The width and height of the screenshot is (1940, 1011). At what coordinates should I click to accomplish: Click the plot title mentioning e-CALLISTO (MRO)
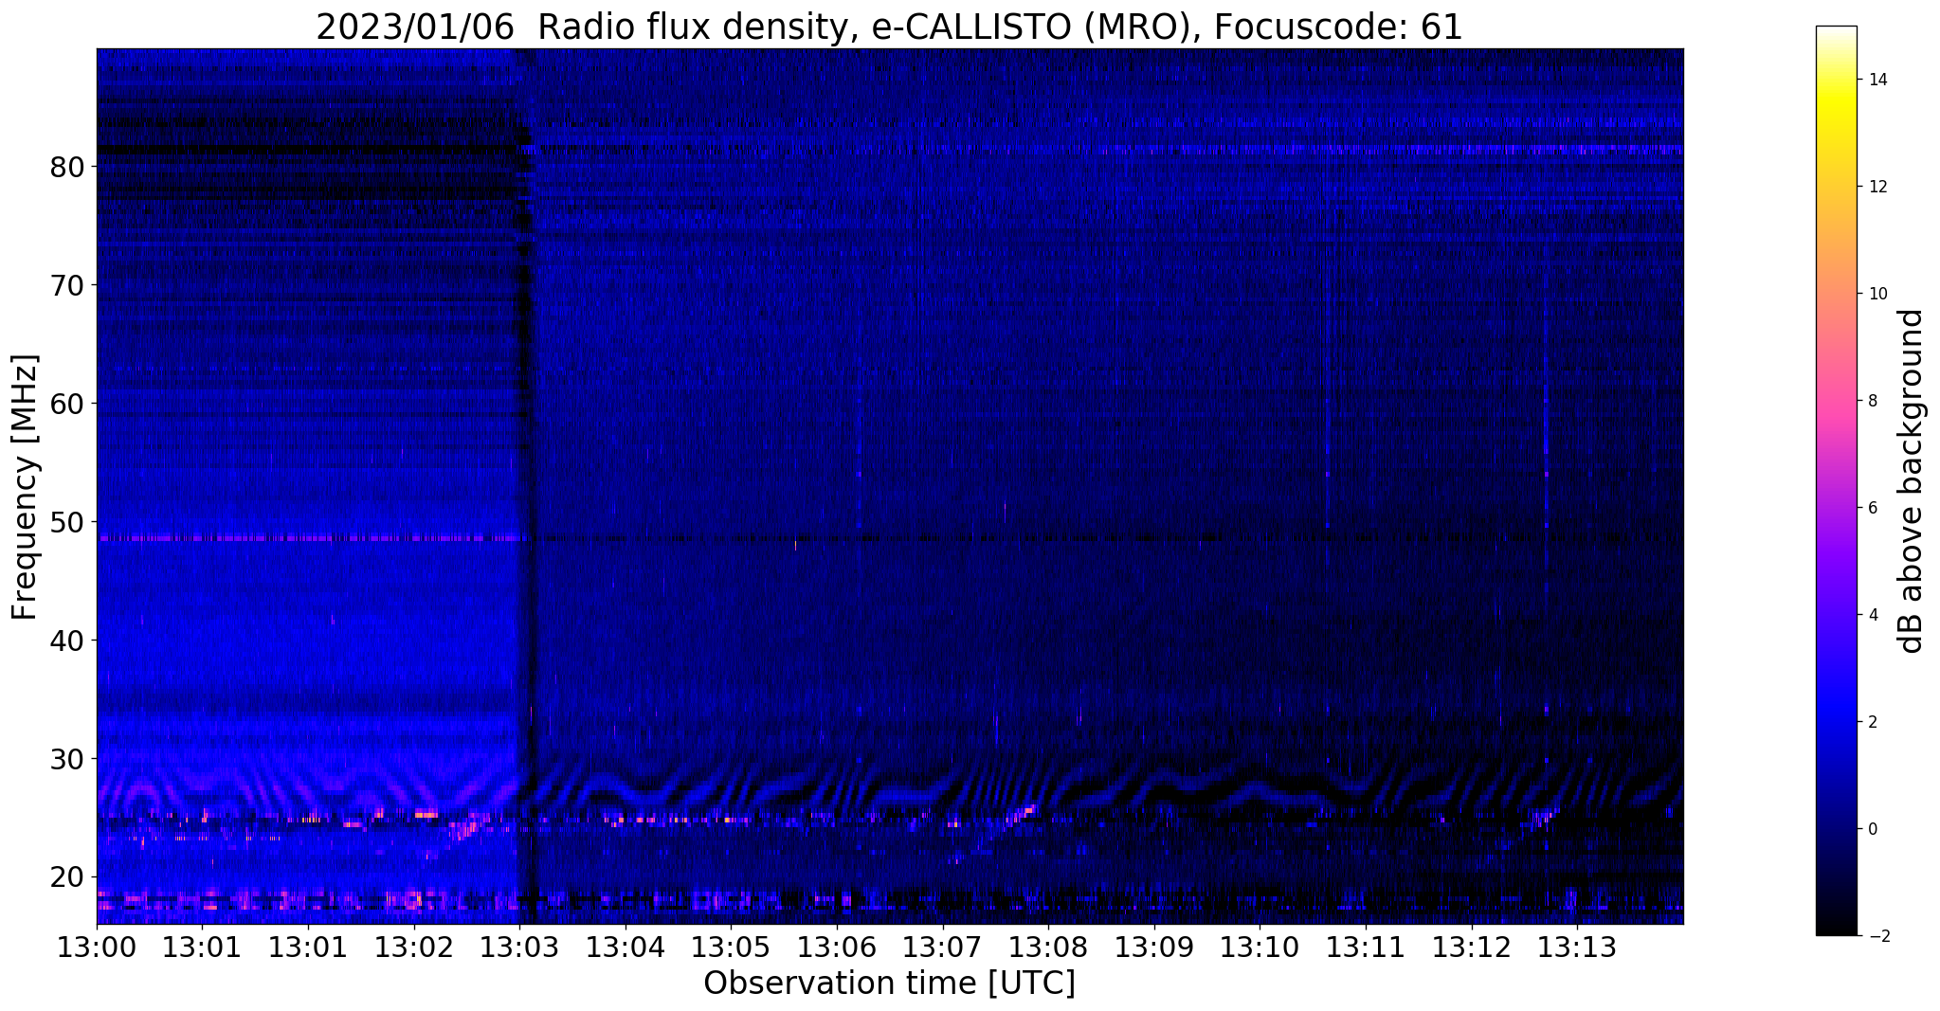tap(889, 27)
